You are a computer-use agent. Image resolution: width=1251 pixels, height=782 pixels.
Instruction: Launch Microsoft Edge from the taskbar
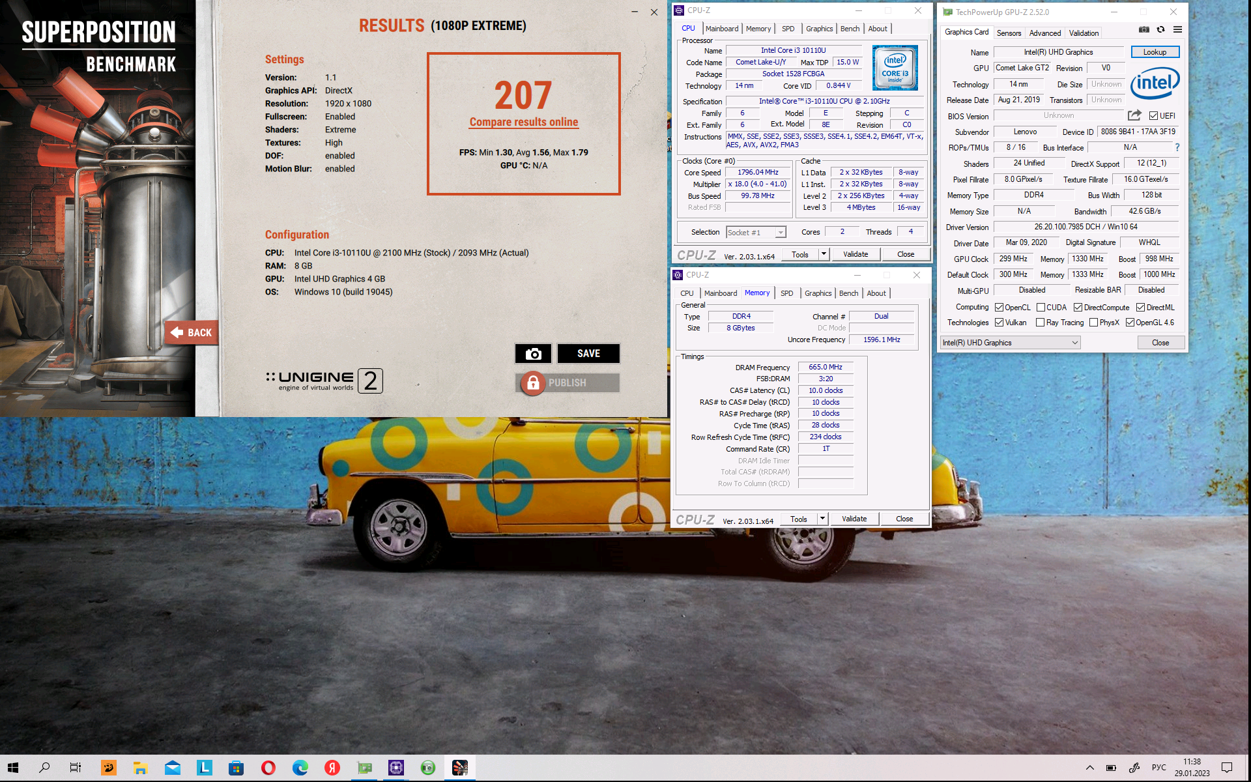click(300, 768)
